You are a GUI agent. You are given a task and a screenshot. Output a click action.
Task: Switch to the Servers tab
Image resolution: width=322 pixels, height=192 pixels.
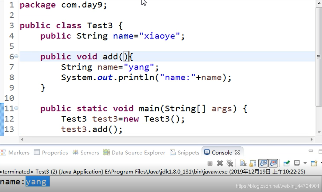86,153
